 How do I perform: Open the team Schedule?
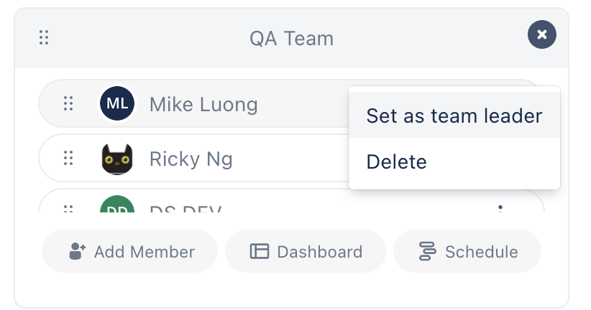coord(467,251)
